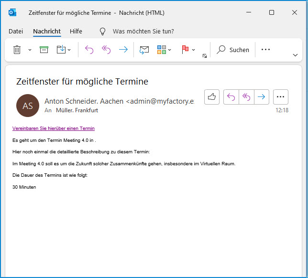Archive the message with the ribbon Archive icon
Viewport: 308px width, 278px height.
coord(44,50)
